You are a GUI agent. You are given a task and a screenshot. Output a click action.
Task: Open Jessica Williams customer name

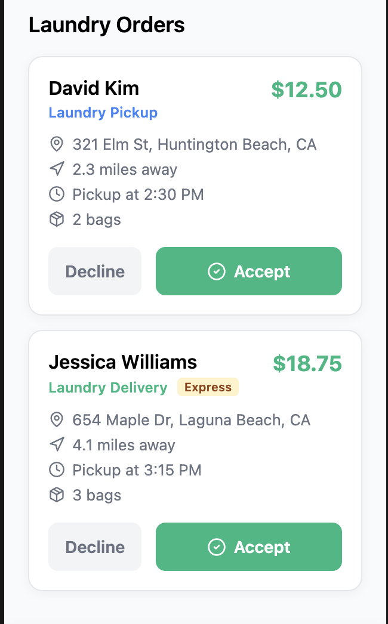pos(123,362)
